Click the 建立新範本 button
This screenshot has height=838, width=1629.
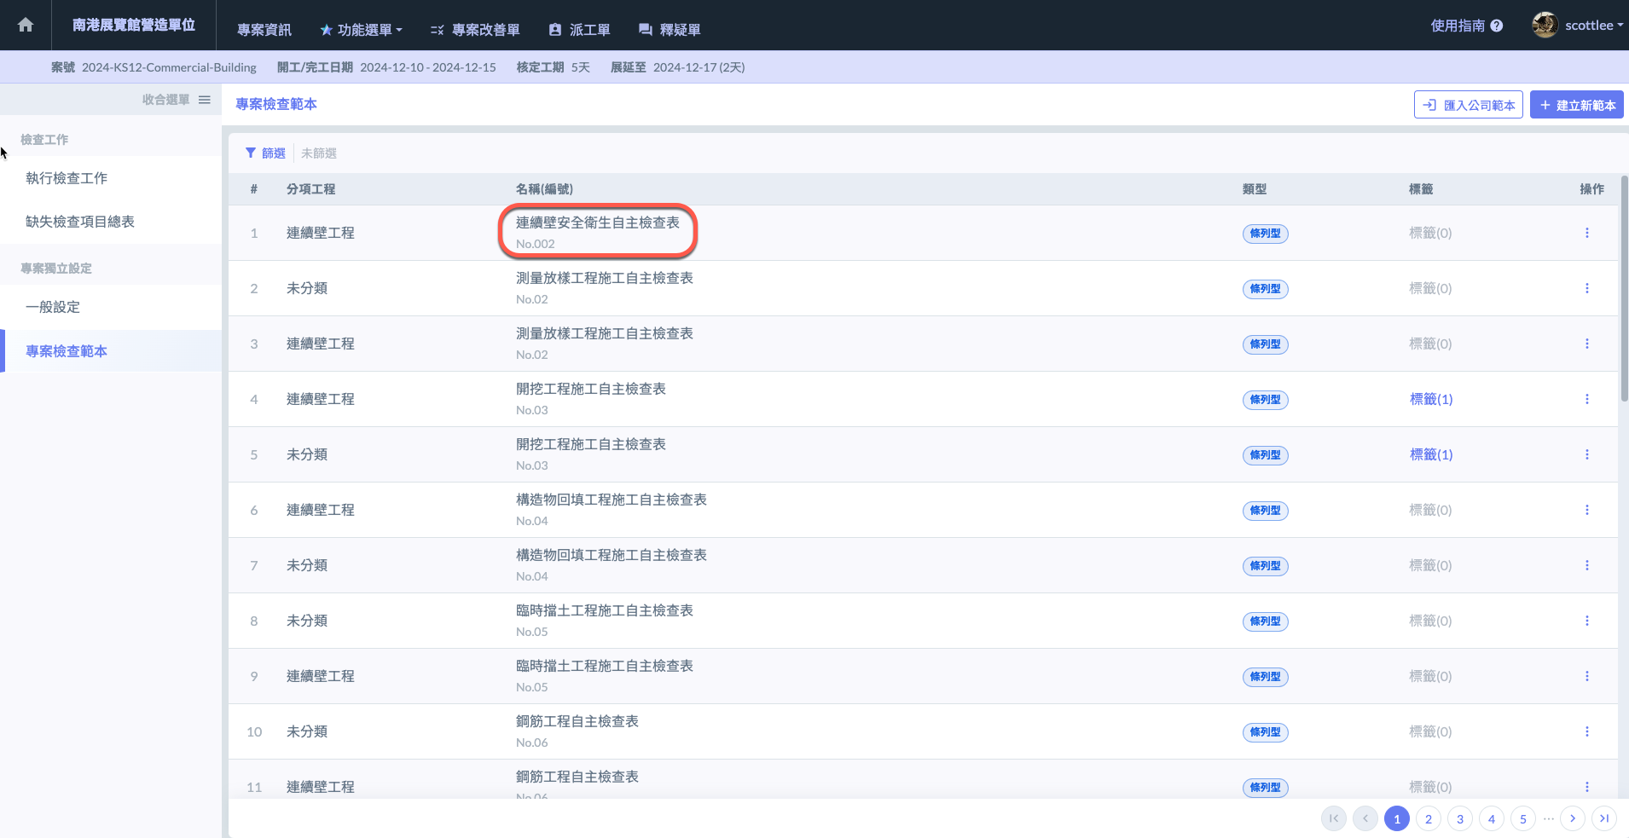(x=1576, y=105)
